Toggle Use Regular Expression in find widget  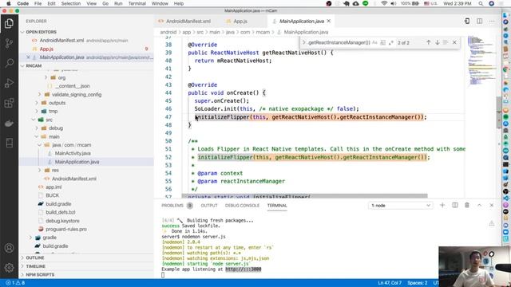point(390,42)
